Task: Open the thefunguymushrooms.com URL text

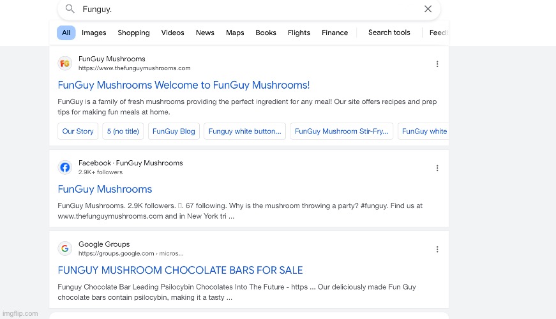Action: click(x=135, y=68)
